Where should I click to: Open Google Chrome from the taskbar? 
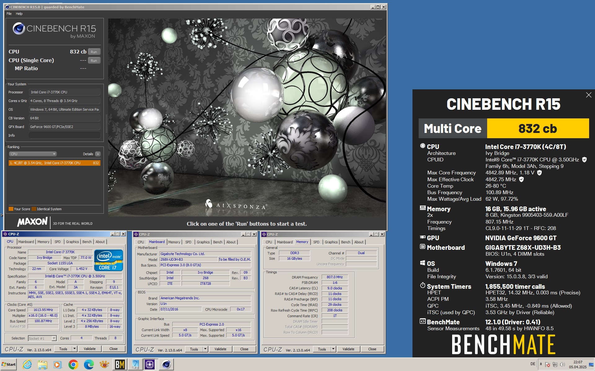pyautogui.click(x=73, y=365)
